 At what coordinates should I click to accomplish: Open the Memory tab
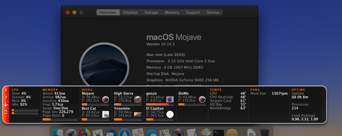[172, 12]
